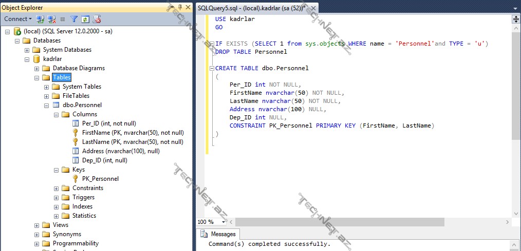Click the Filter funnel icon
This screenshot has height=251, width=521.
pos(74,19)
